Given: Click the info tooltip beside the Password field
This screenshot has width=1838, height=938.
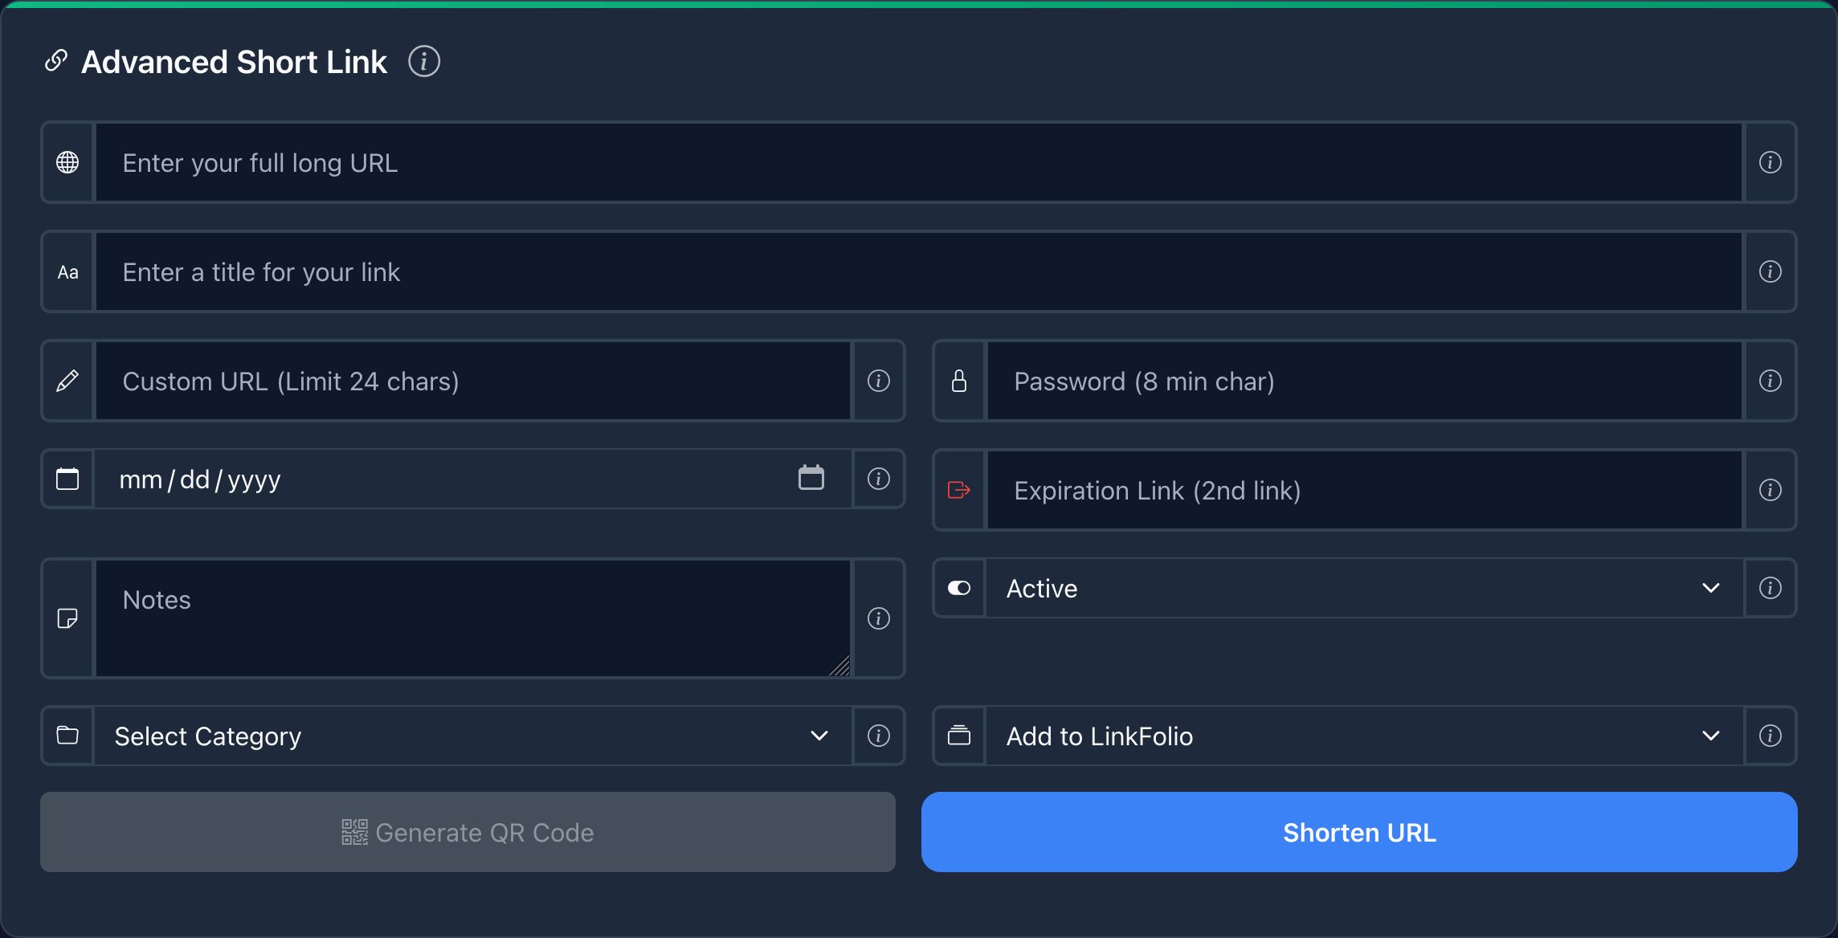Looking at the screenshot, I should [1770, 381].
